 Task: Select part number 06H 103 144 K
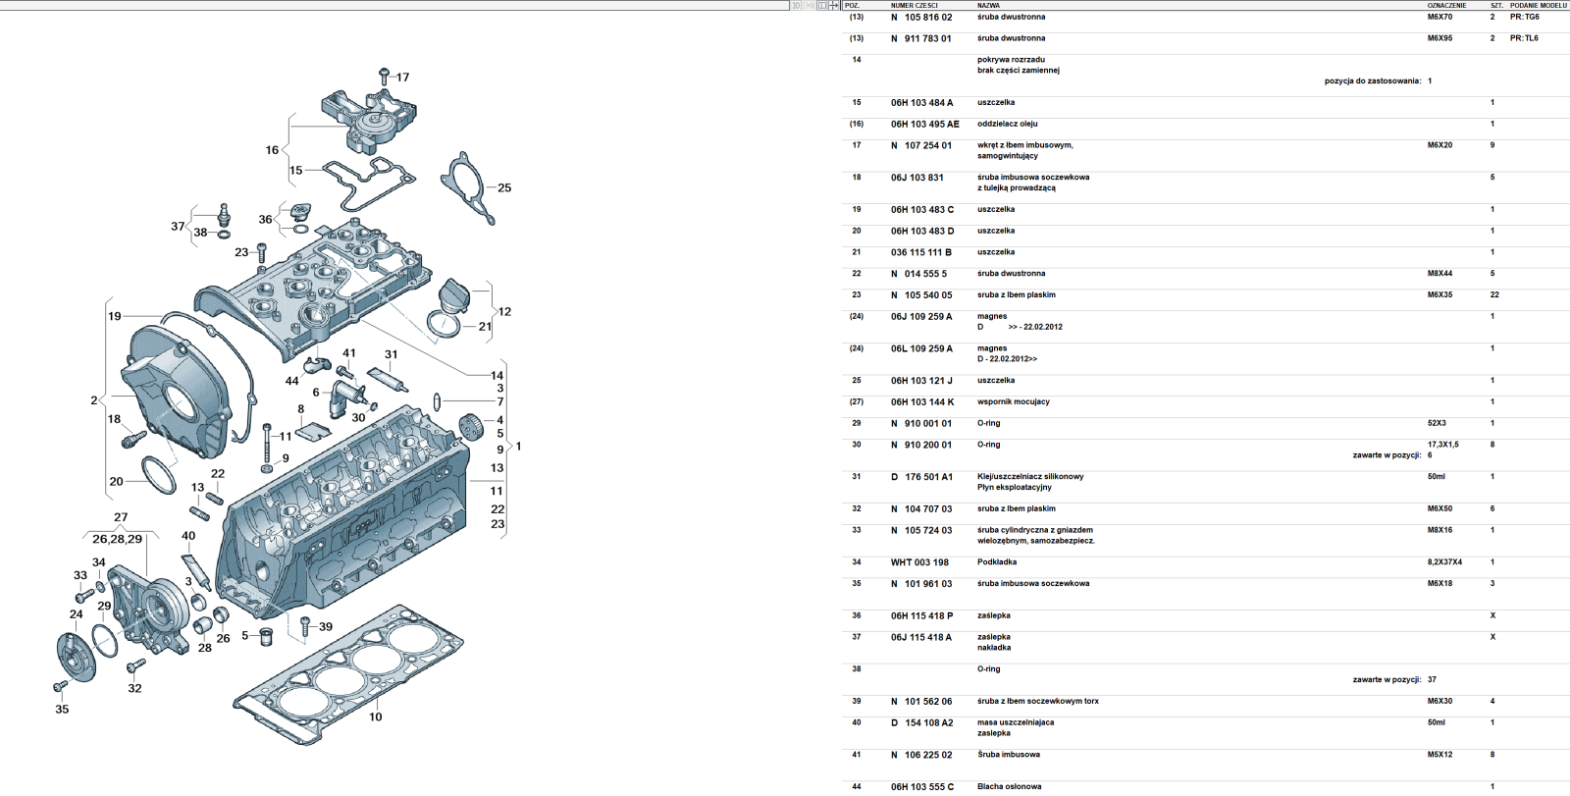point(921,402)
